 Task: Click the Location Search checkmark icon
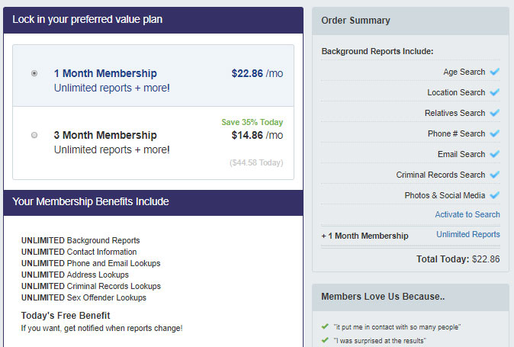click(x=495, y=92)
